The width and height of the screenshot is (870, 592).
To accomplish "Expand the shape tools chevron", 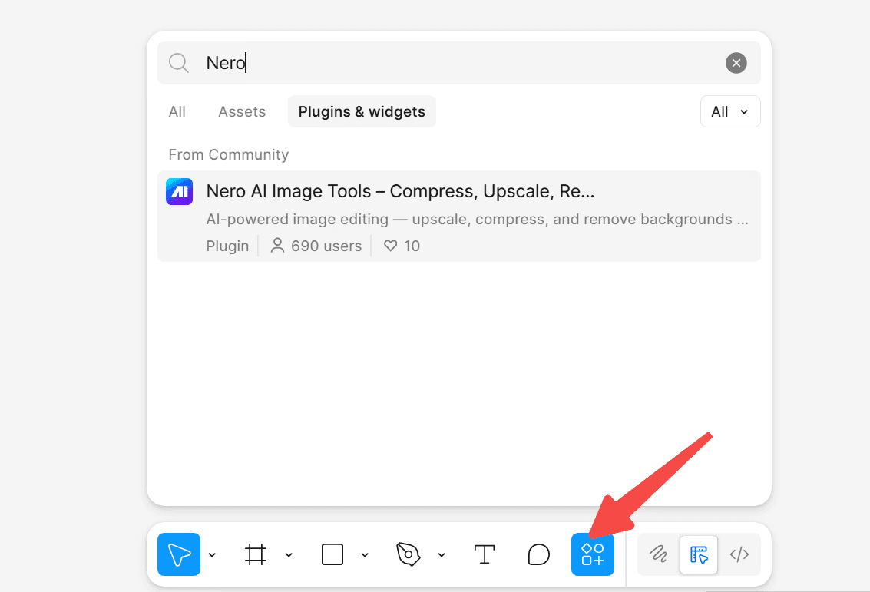I will click(x=365, y=555).
